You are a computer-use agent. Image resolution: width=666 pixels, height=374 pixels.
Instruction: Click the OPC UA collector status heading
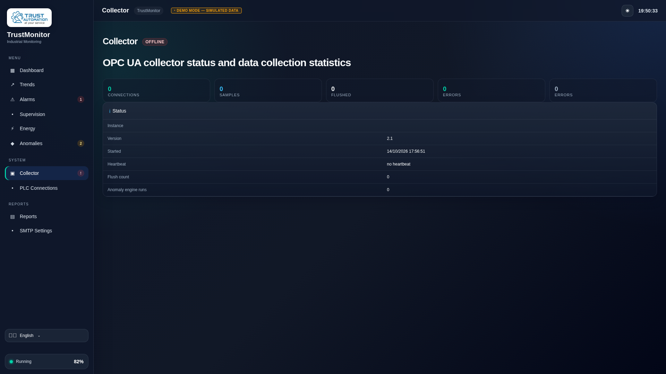(227, 63)
